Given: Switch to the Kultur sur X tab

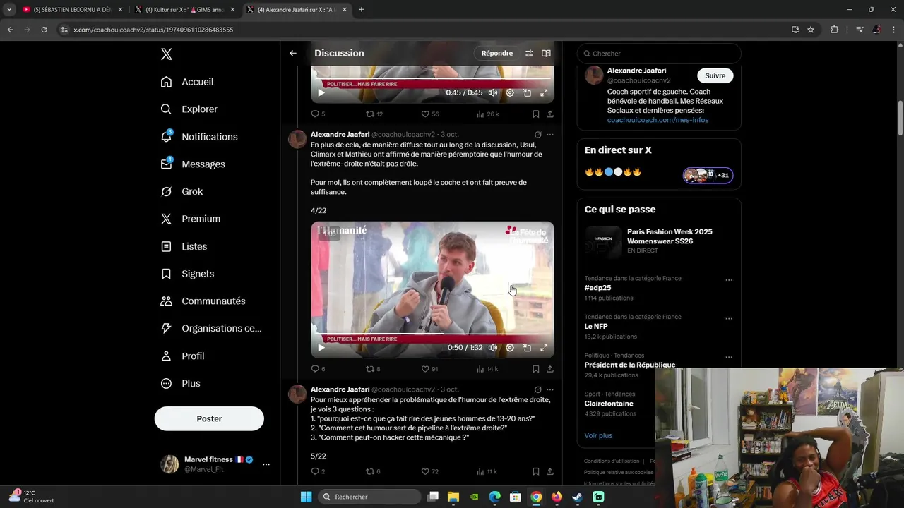Looking at the screenshot, I should coord(184,10).
